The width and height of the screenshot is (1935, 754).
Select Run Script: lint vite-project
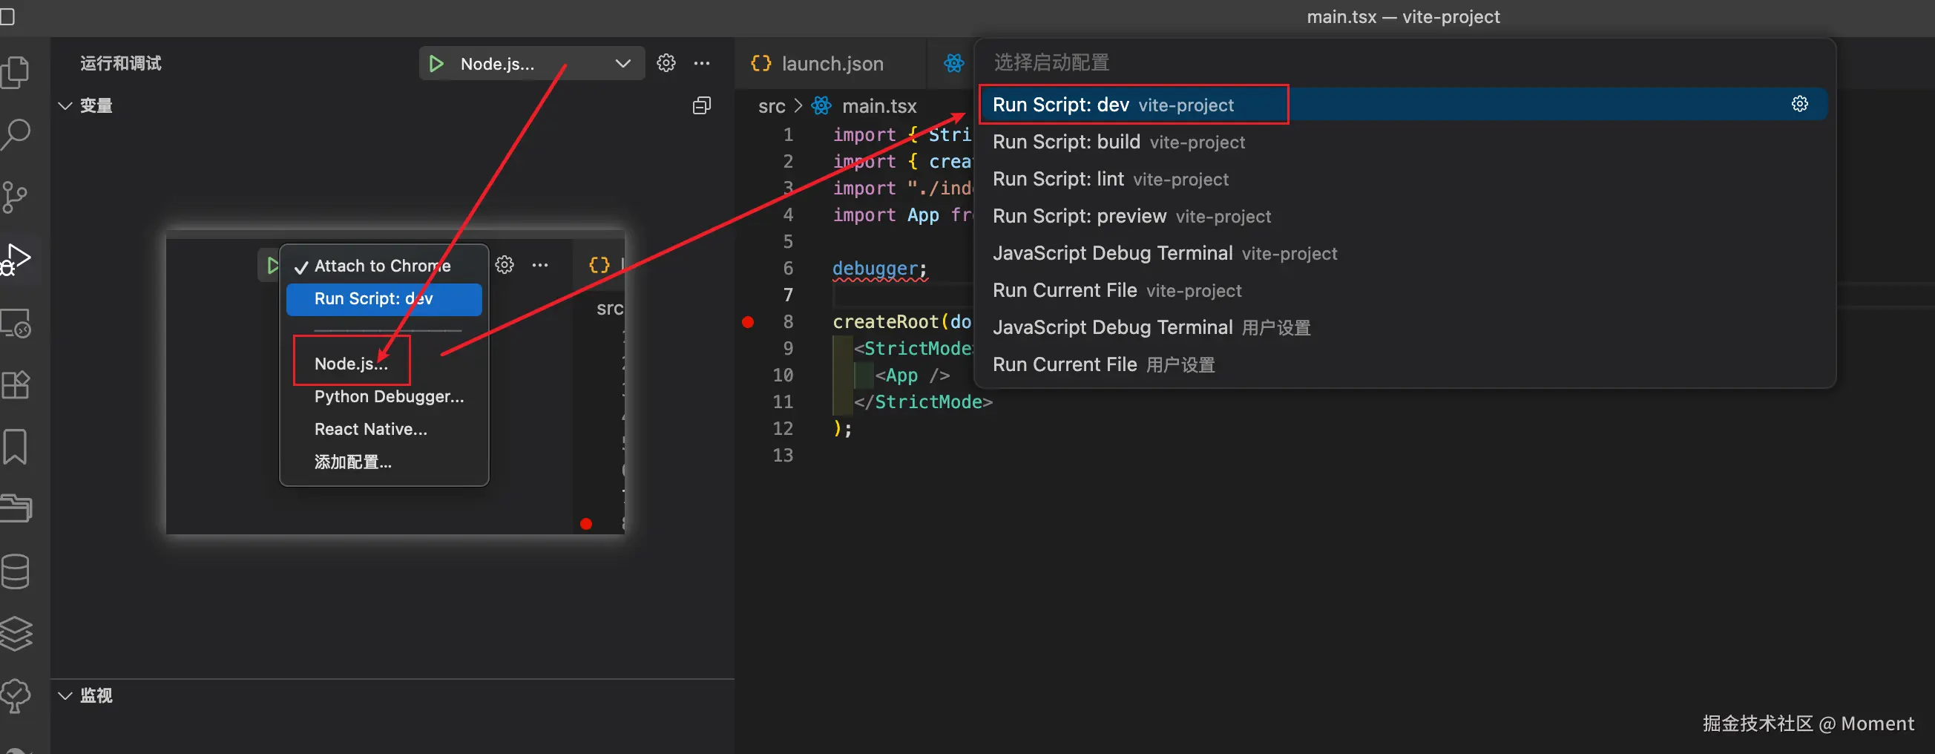point(1402,179)
